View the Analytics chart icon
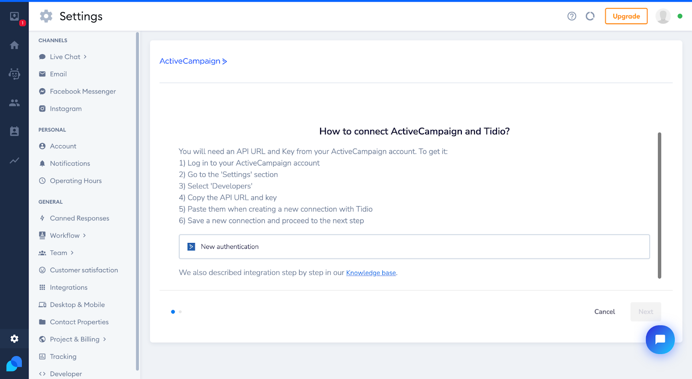The image size is (692, 379). [x=14, y=160]
